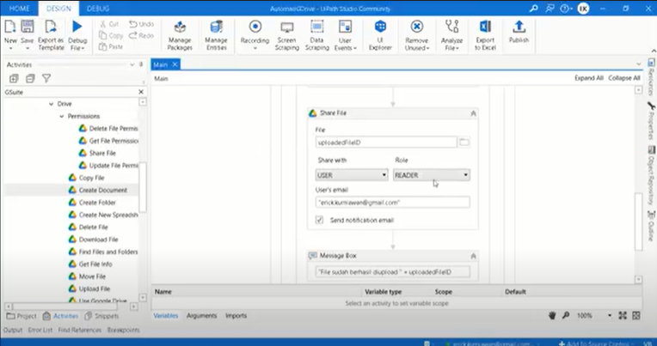Click the User's email input field
This screenshot has width=657, height=346.
pos(392,203)
